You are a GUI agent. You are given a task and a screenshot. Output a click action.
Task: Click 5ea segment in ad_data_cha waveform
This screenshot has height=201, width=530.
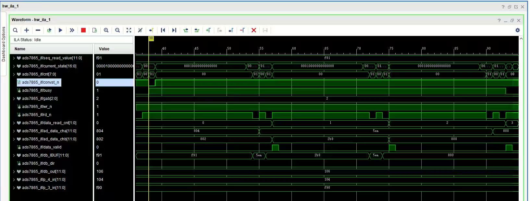376,131
